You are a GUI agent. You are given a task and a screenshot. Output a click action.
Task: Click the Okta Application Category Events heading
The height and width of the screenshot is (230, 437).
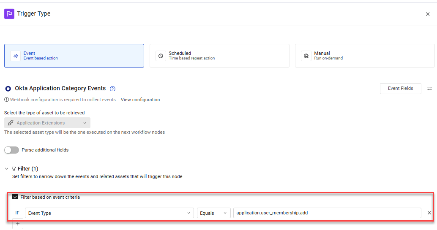coord(60,88)
